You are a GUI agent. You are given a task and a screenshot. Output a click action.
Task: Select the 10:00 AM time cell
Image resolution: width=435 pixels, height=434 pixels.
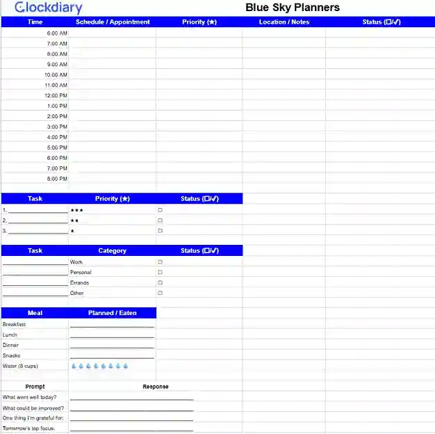(x=35, y=74)
